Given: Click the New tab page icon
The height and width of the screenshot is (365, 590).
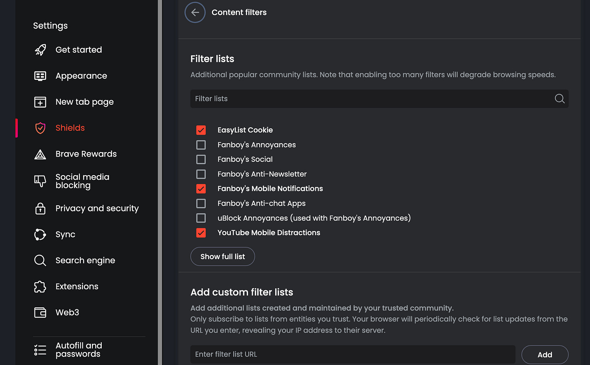Looking at the screenshot, I should tap(40, 102).
